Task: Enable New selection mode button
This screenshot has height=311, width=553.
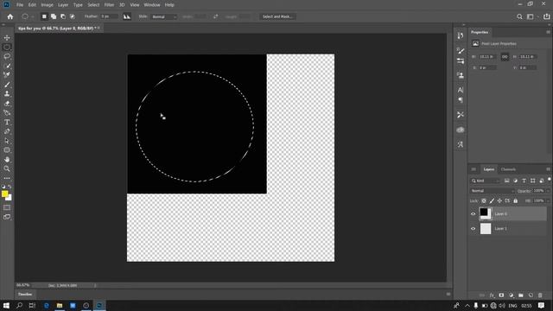Action: [x=44, y=16]
